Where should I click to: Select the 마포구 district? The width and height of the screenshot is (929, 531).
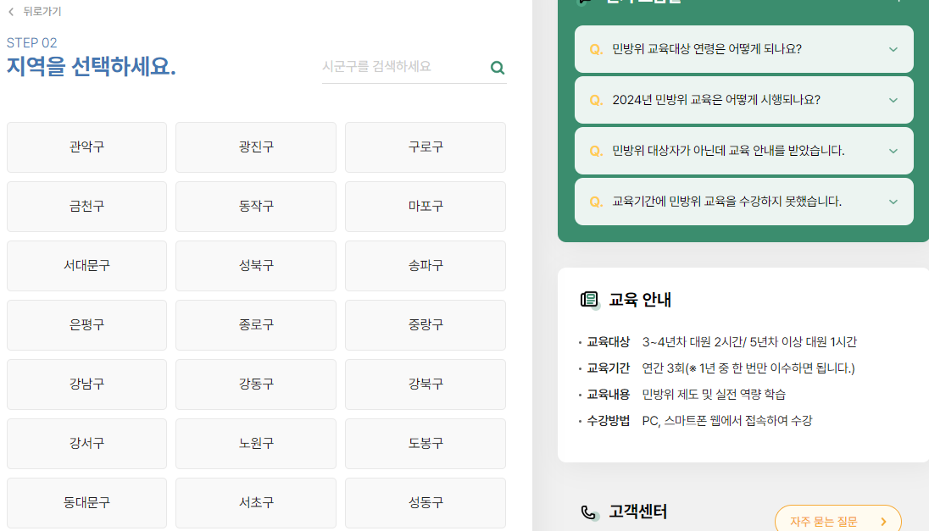(425, 206)
